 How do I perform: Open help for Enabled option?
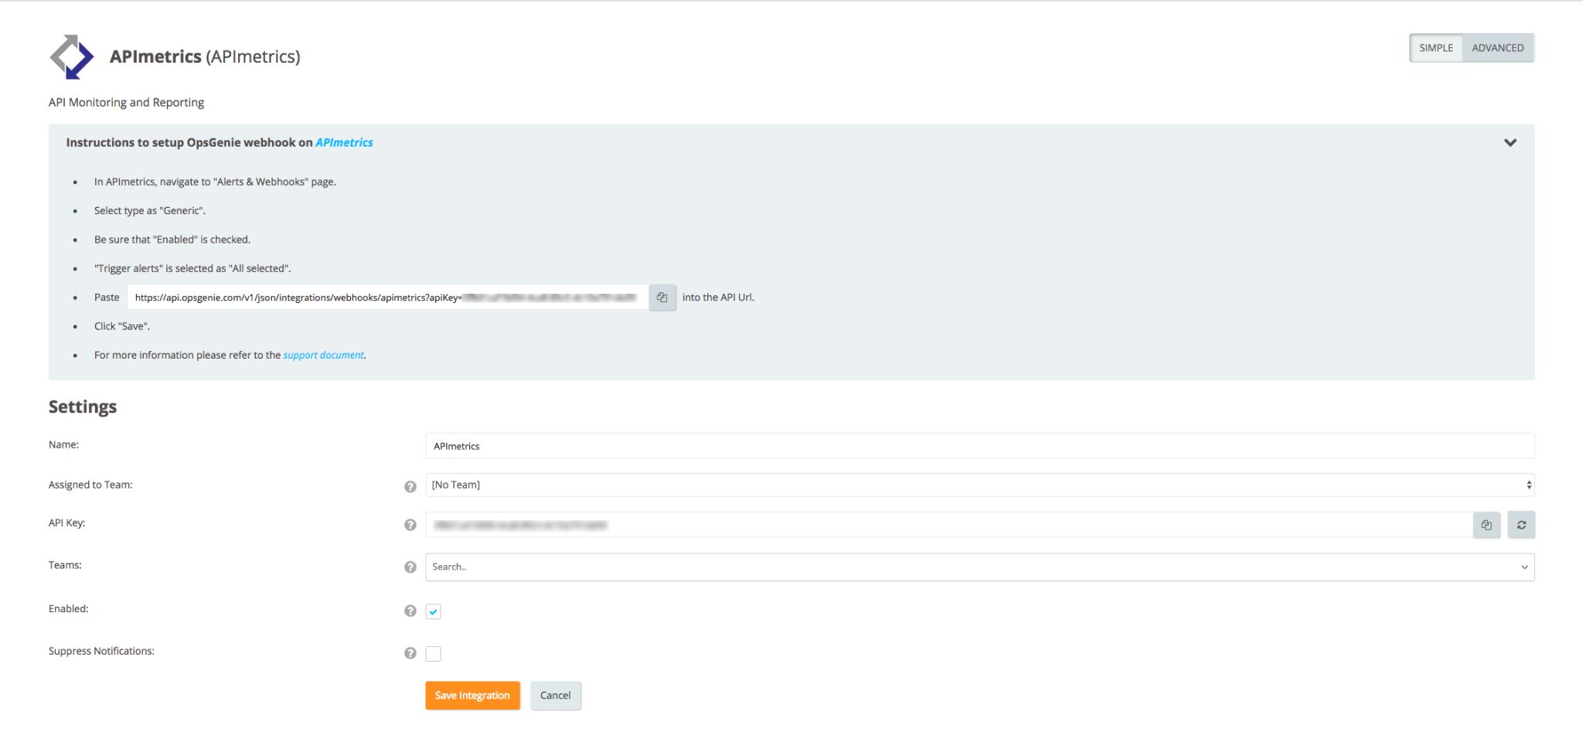pos(410,611)
